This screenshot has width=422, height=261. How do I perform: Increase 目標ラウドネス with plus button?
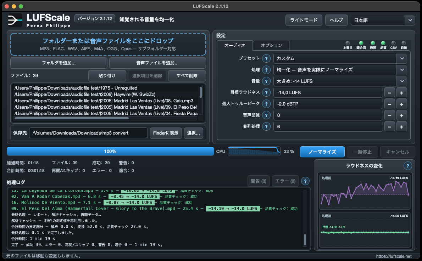click(x=401, y=93)
